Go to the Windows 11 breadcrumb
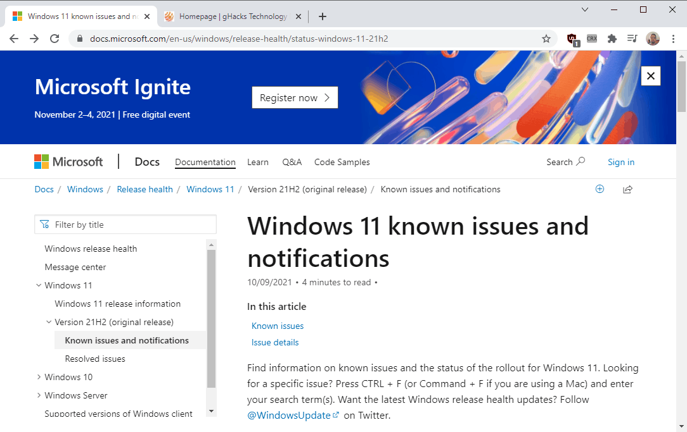Viewport: 687px width, 432px height. point(210,189)
